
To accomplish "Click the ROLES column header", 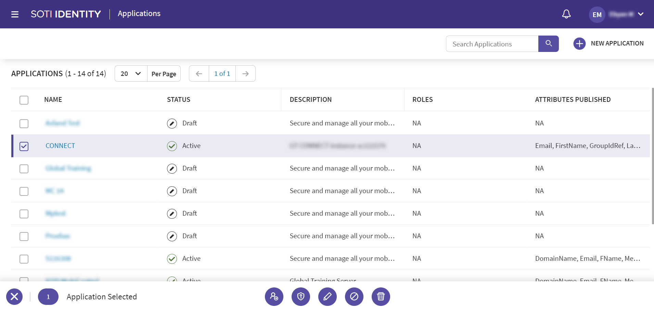I will point(423,99).
